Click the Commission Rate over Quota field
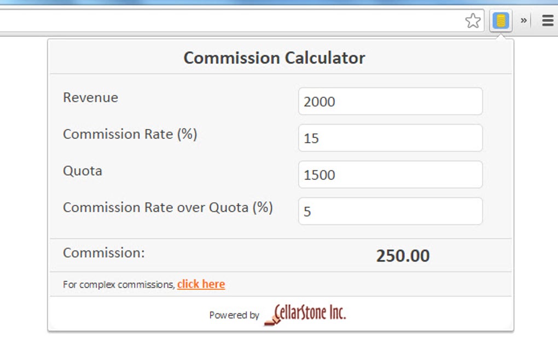Screen dimensions: 558x349 pyautogui.click(x=390, y=211)
